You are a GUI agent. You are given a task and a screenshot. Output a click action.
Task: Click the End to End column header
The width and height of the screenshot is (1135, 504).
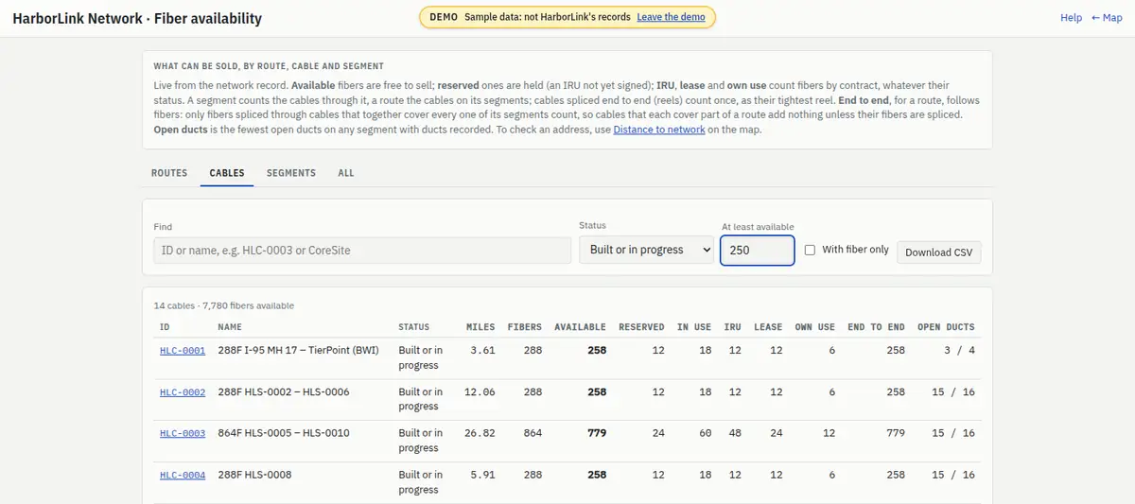click(876, 327)
